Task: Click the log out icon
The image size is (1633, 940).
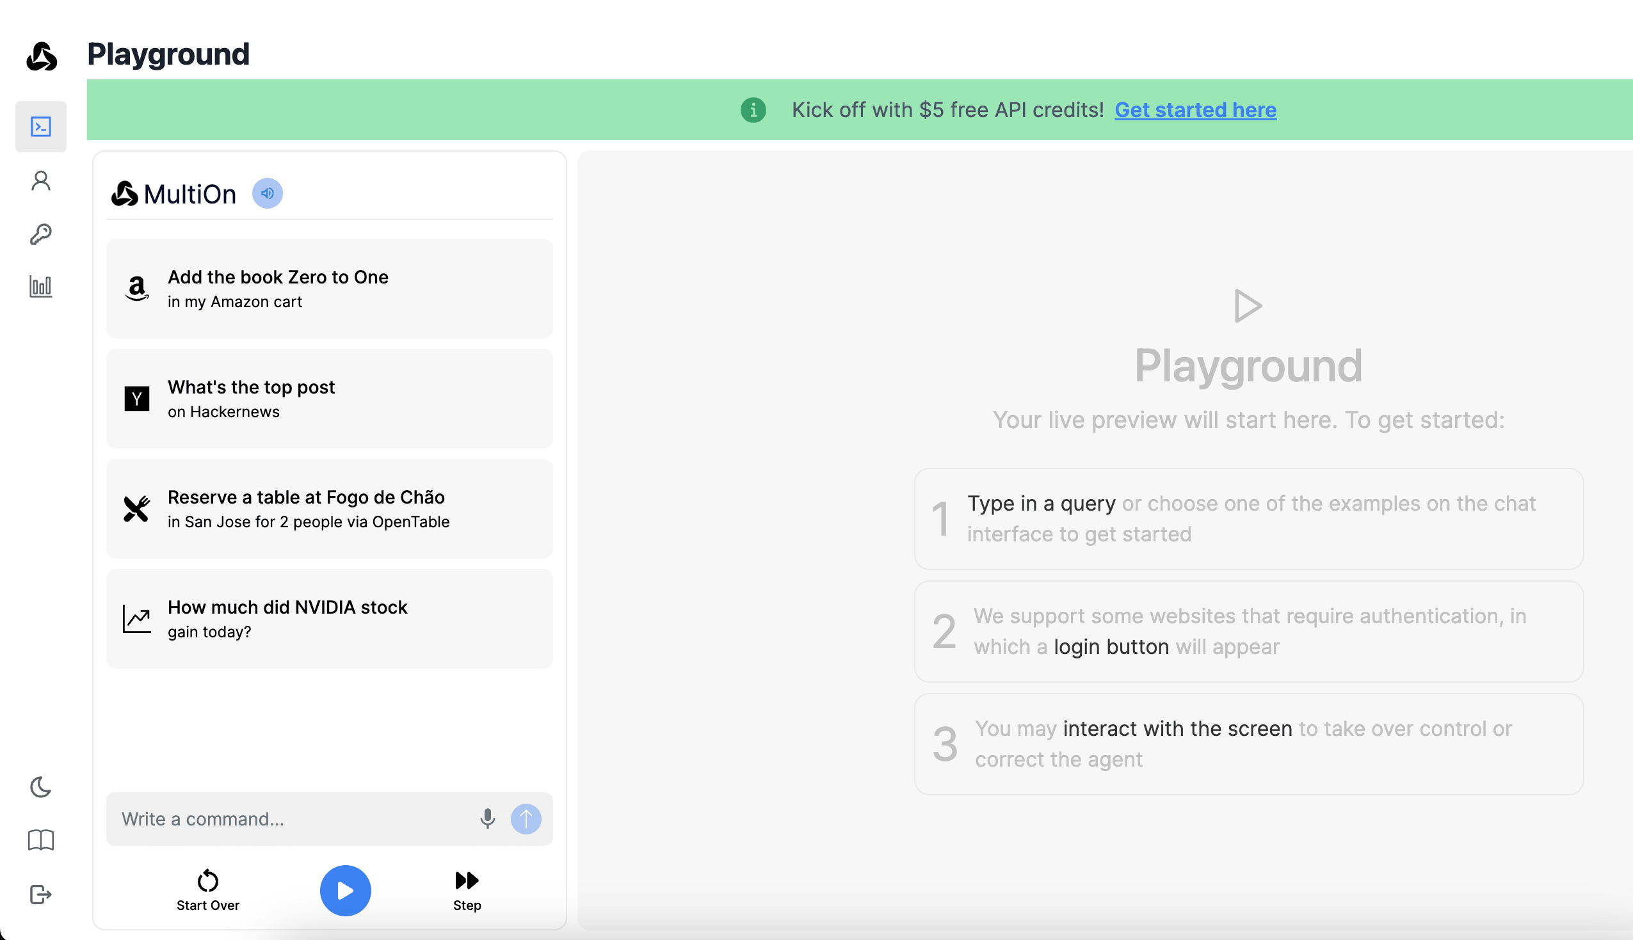Action: click(x=41, y=894)
